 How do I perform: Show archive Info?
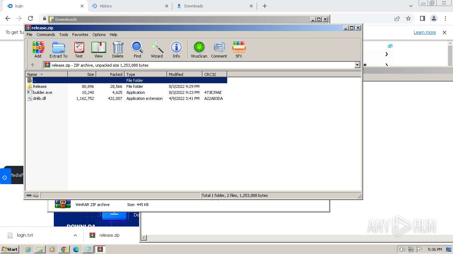click(176, 49)
